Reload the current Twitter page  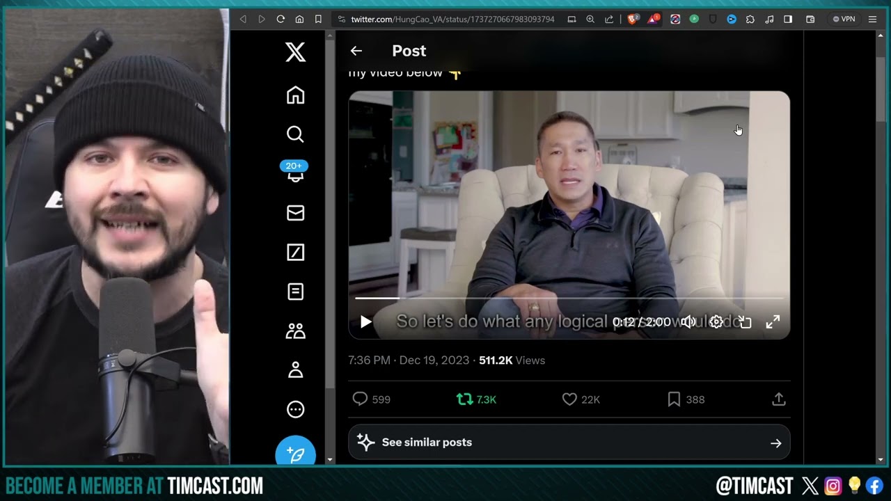click(x=281, y=19)
